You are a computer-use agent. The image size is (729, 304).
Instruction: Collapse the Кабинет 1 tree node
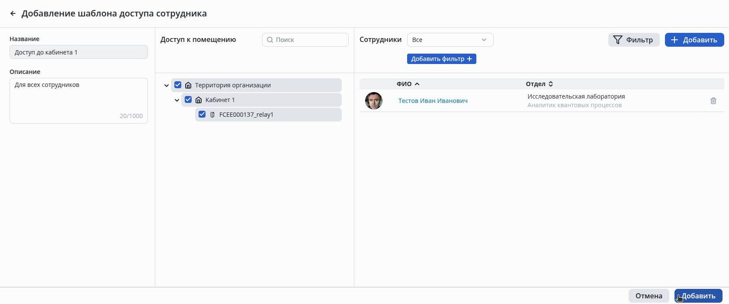click(177, 100)
